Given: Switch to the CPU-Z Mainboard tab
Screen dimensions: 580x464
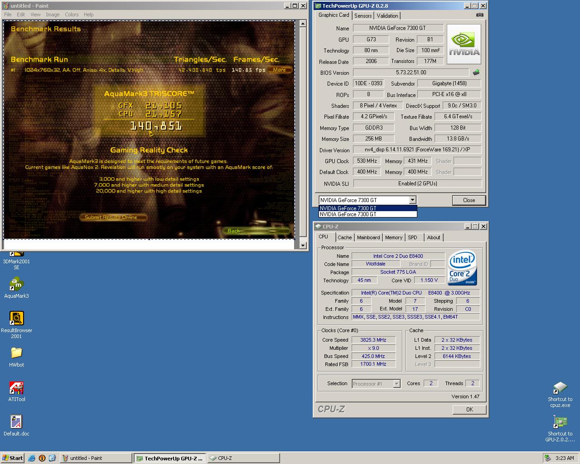Looking at the screenshot, I should (368, 237).
